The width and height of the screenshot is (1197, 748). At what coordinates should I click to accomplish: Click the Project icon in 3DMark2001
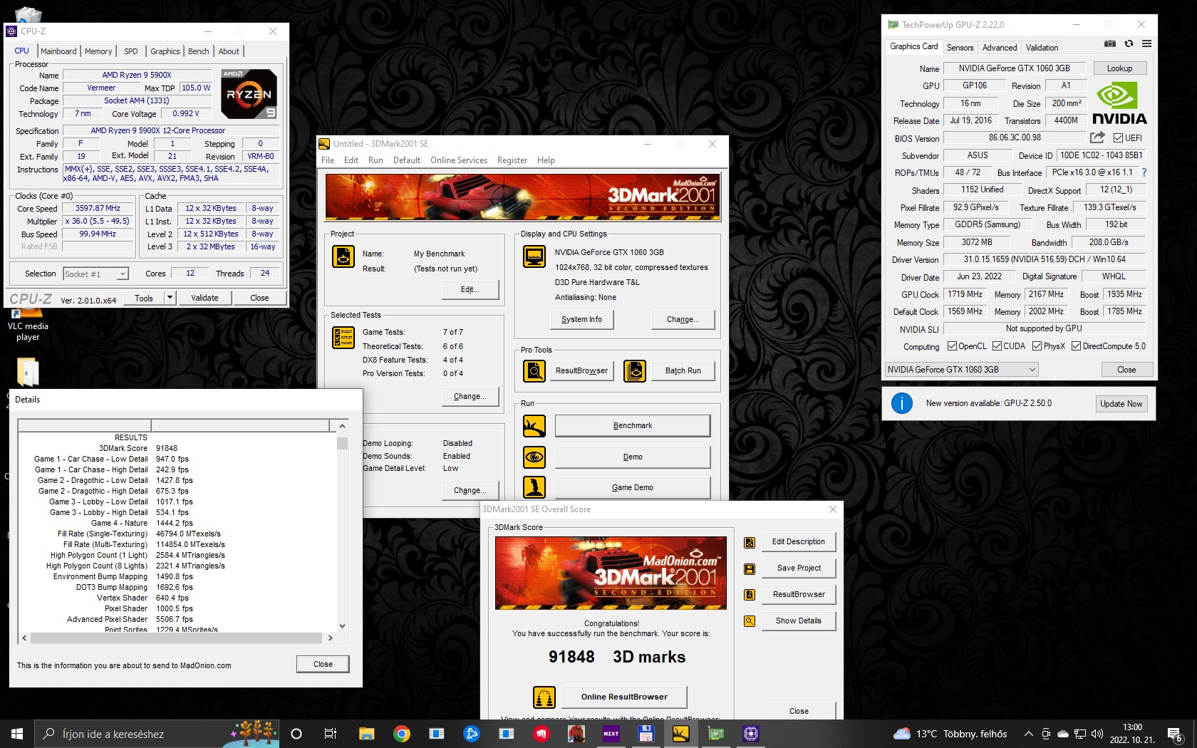343,256
